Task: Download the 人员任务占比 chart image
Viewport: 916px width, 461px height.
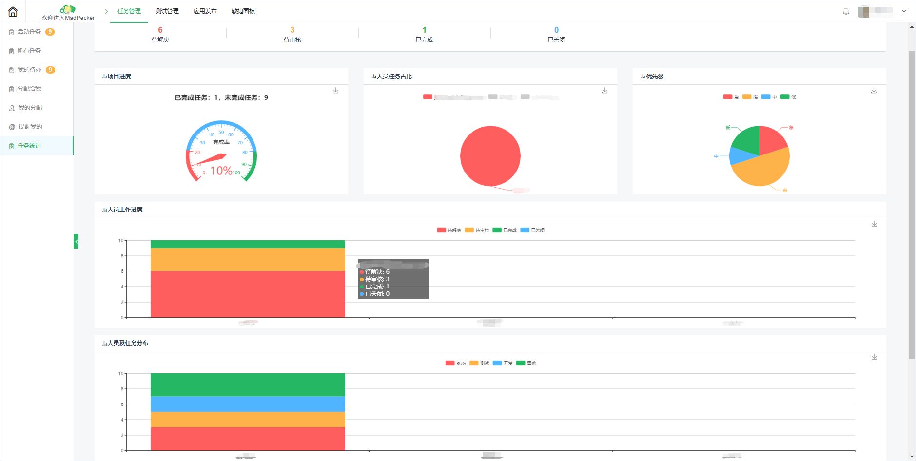Action: (x=604, y=91)
